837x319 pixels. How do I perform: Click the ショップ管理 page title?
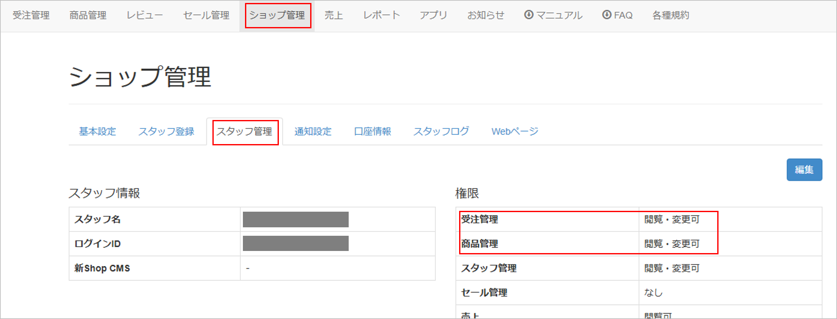(x=140, y=77)
